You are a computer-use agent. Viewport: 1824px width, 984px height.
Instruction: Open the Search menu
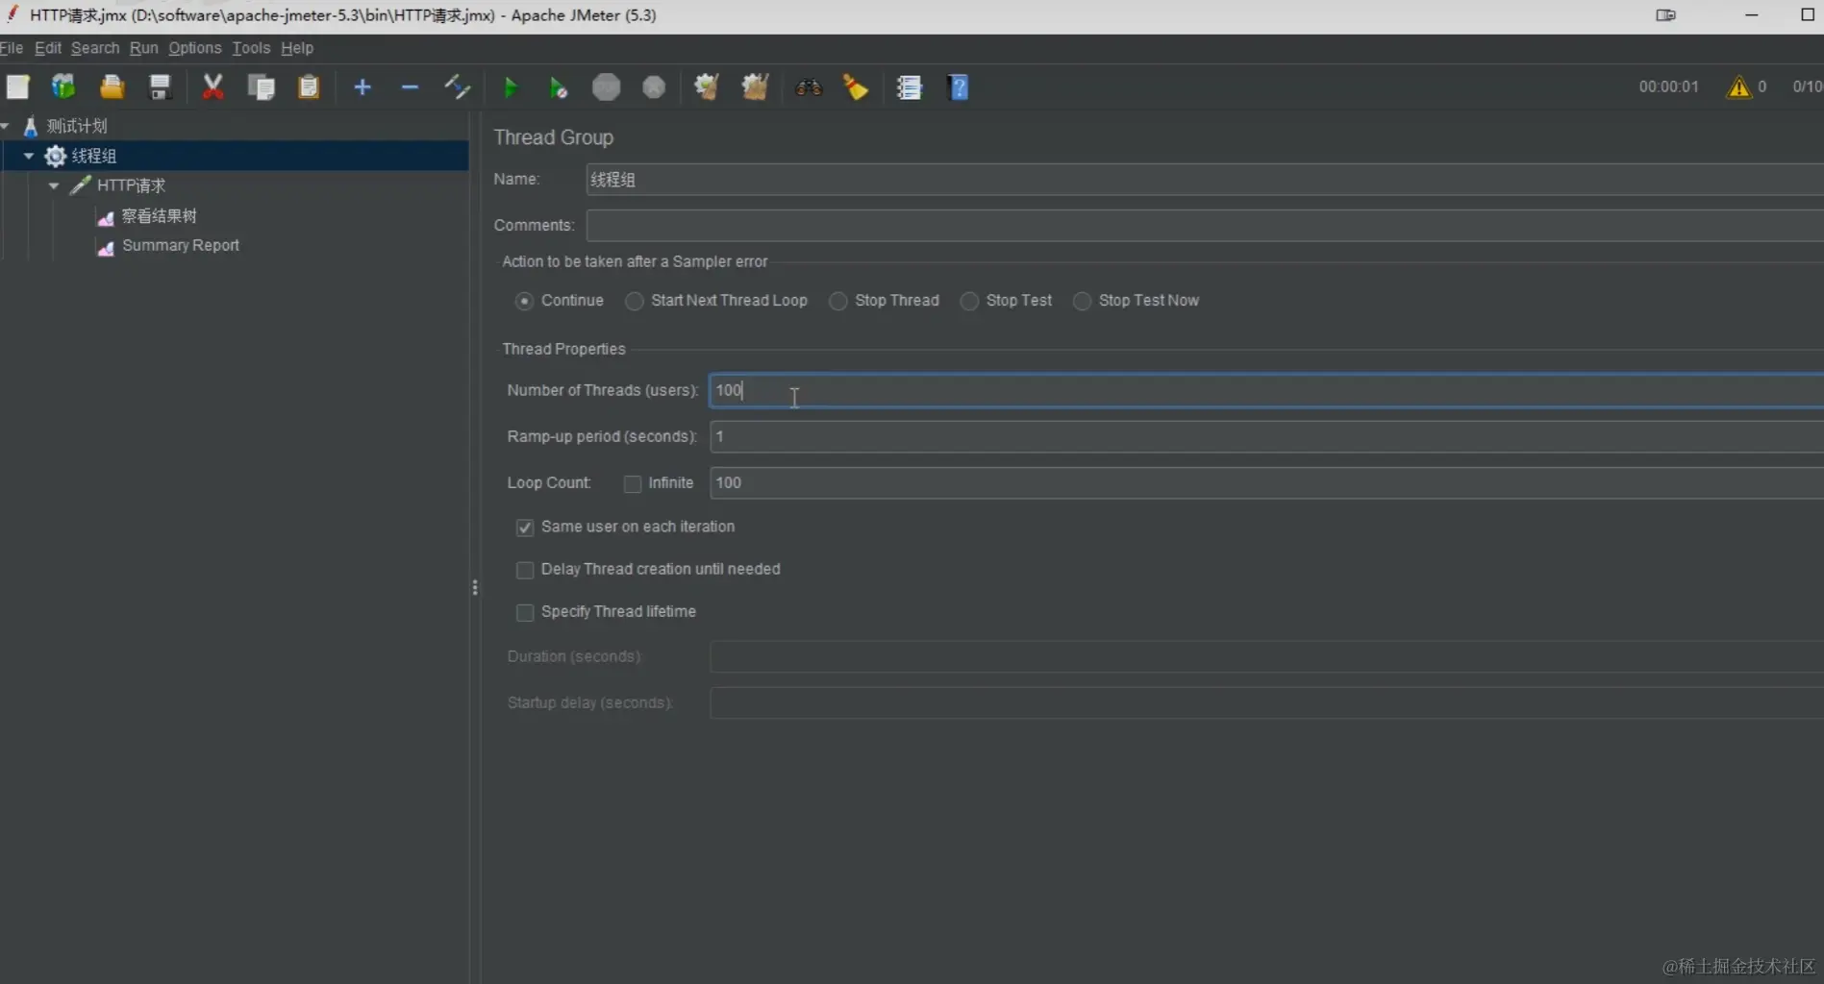pyautogui.click(x=95, y=48)
